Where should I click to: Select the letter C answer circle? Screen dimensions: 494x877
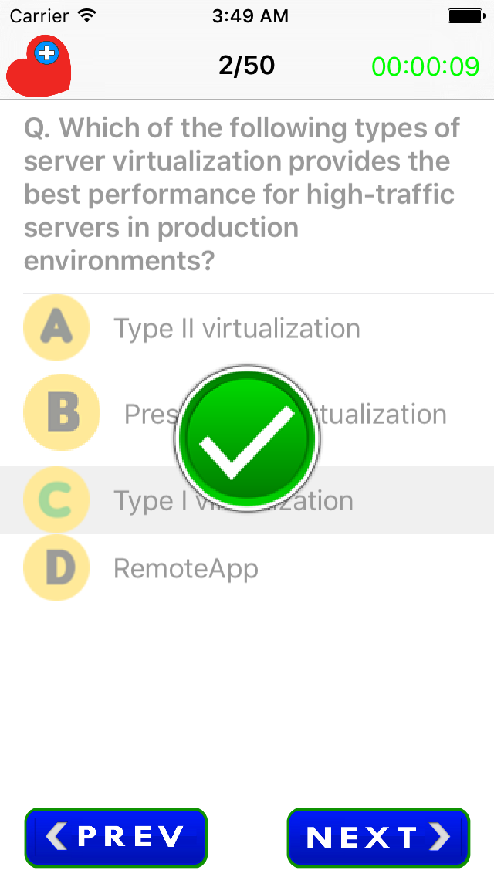(56, 499)
